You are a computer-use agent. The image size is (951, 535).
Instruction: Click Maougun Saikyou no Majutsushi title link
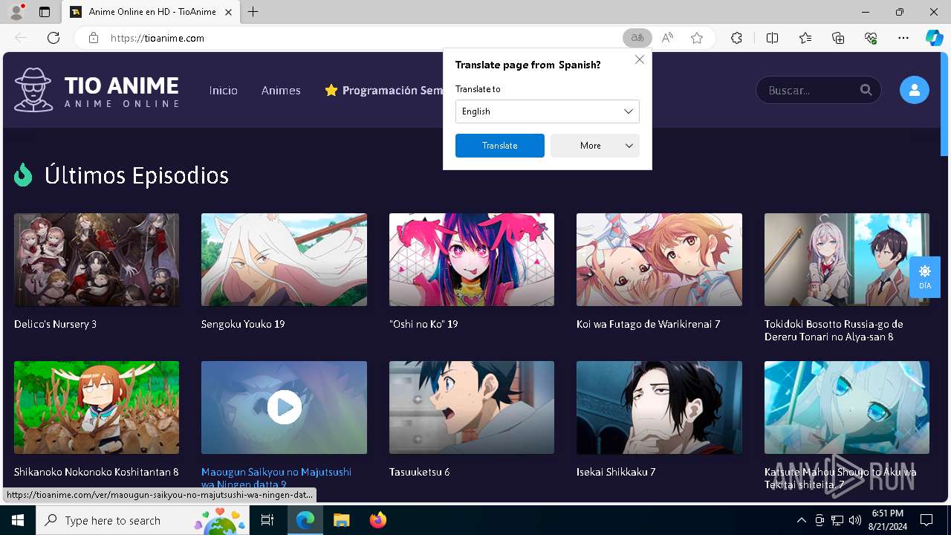[276, 478]
